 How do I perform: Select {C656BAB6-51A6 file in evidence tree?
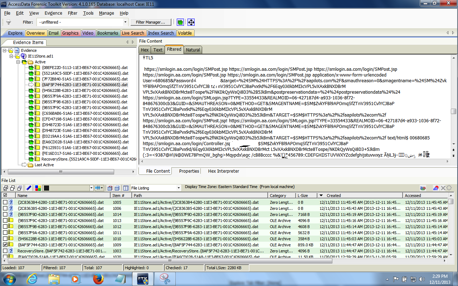[85, 113]
